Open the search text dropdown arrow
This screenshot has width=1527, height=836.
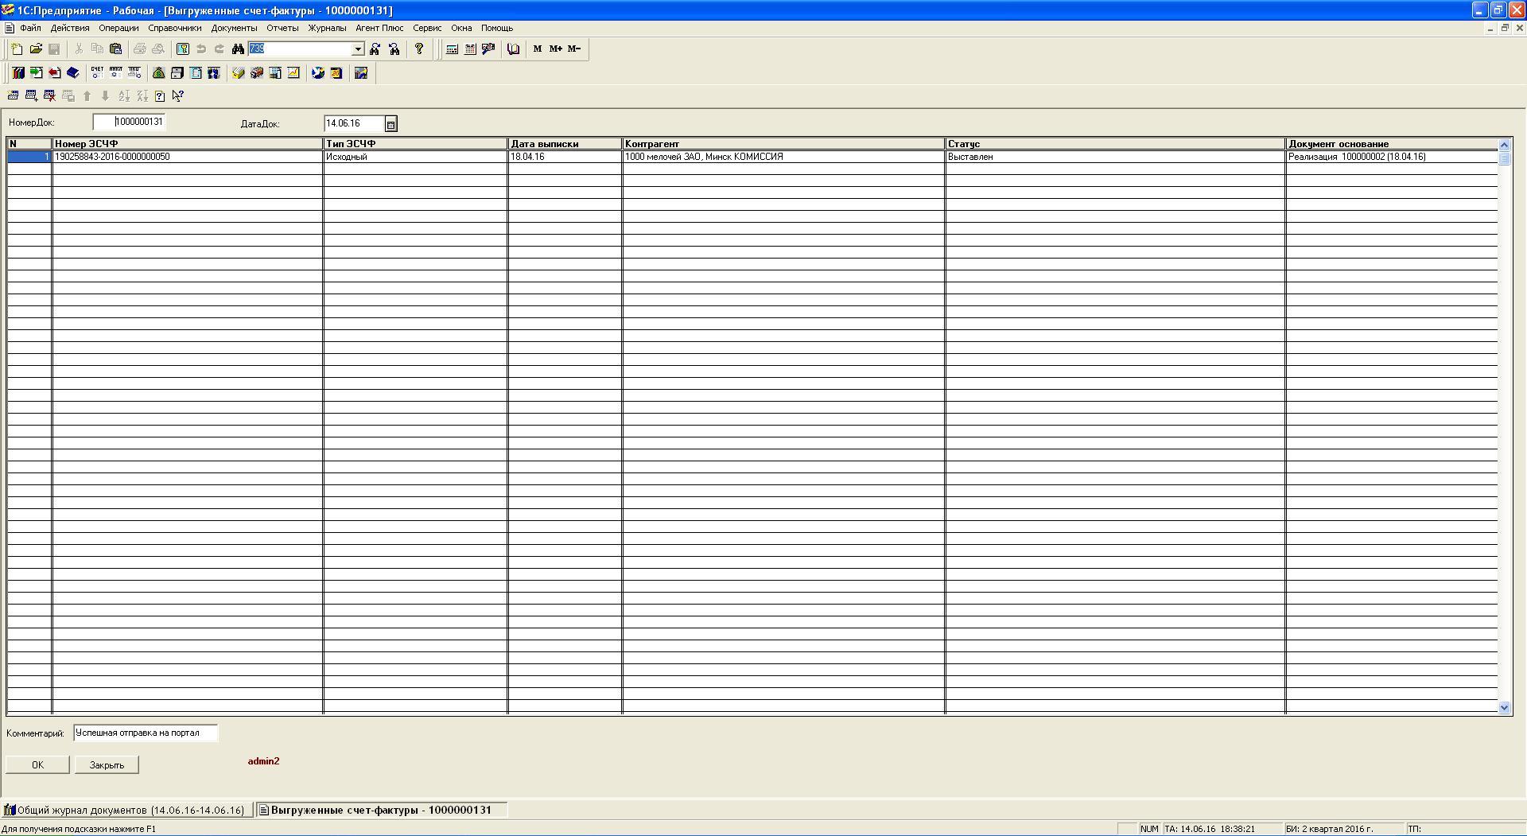358,49
